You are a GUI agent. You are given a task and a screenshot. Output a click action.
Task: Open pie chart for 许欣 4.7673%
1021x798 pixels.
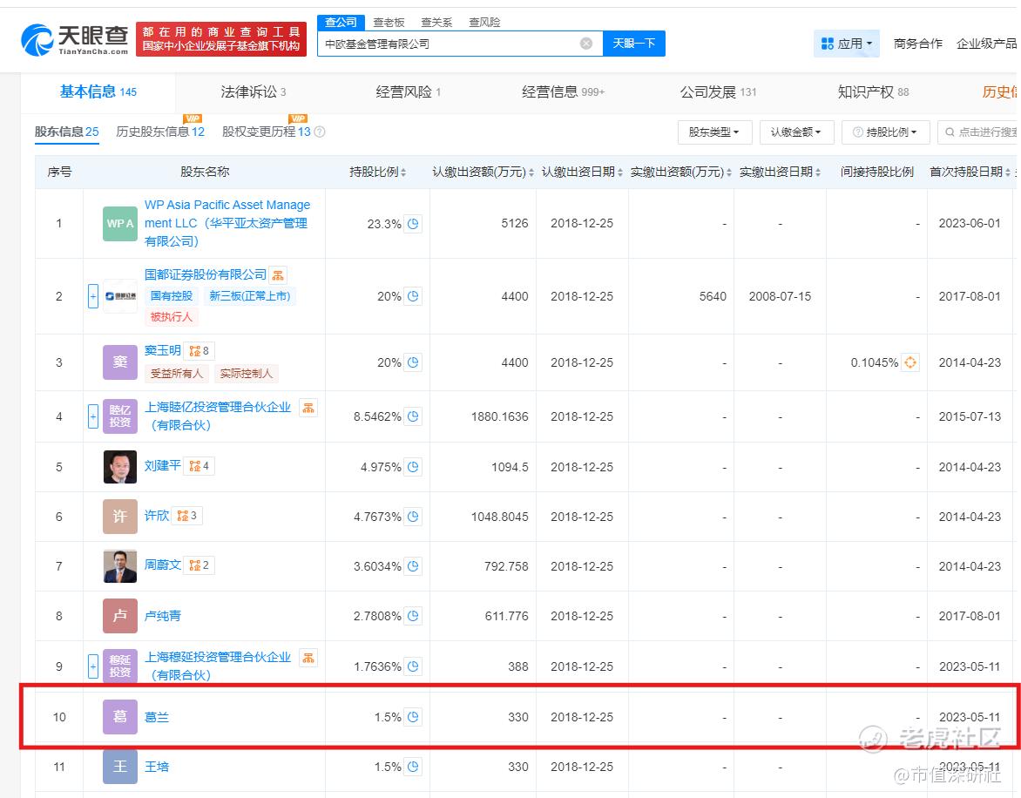coord(413,517)
